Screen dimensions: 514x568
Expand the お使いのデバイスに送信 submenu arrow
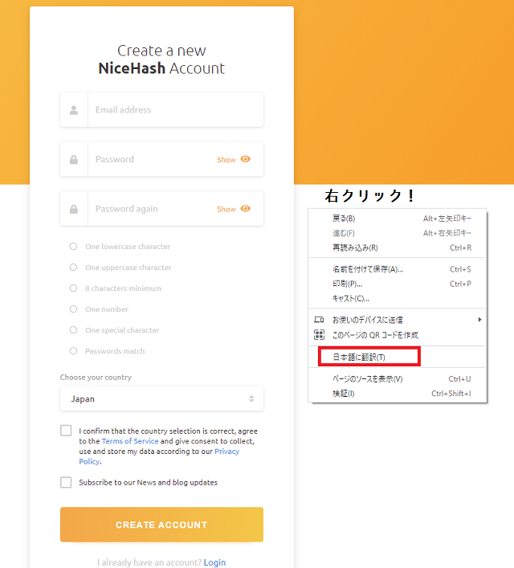pyautogui.click(x=479, y=320)
